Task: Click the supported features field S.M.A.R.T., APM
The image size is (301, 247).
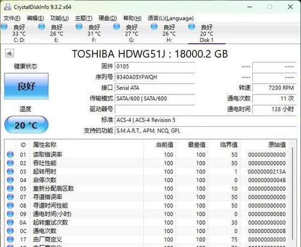Action: coord(206,130)
